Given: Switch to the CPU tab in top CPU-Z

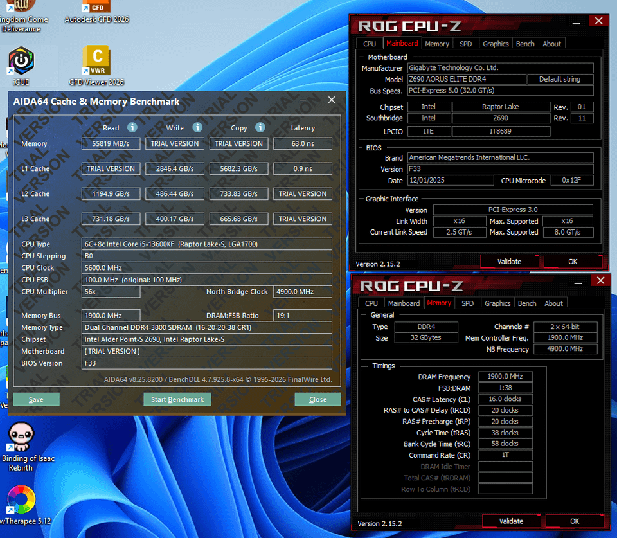Looking at the screenshot, I should click(x=370, y=44).
